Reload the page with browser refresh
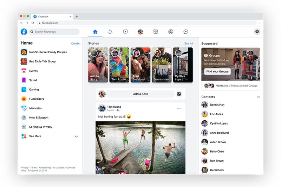 33,23
